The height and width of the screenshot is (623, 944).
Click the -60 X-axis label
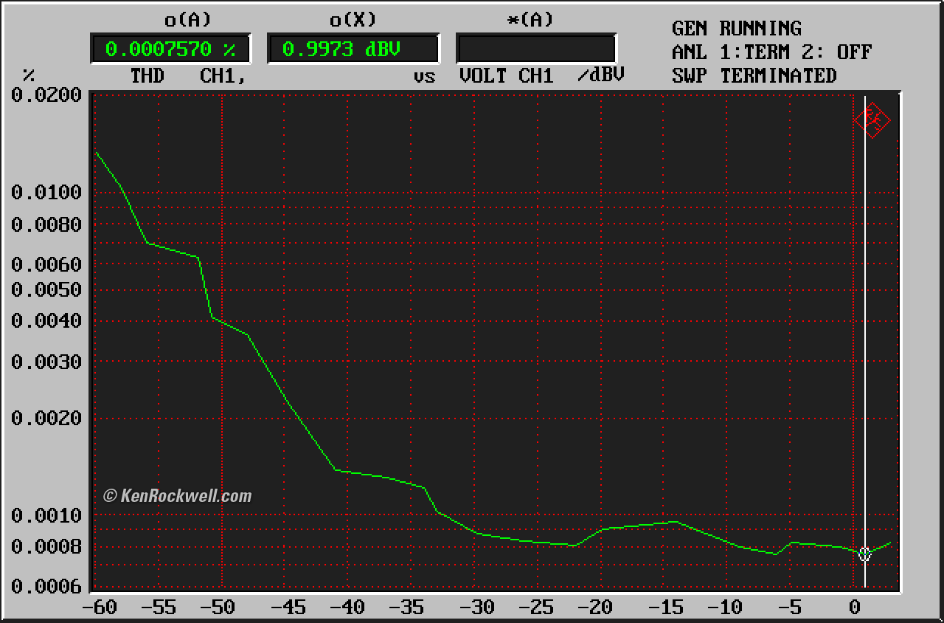pos(100,607)
